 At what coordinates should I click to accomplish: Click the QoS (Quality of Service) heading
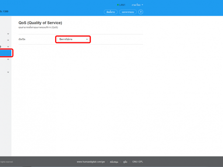40,23
